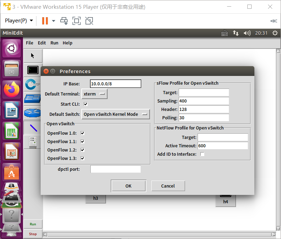This screenshot has height=239, width=281.
Task: Open the Ubuntu Dash search launcher
Action: [12, 48]
